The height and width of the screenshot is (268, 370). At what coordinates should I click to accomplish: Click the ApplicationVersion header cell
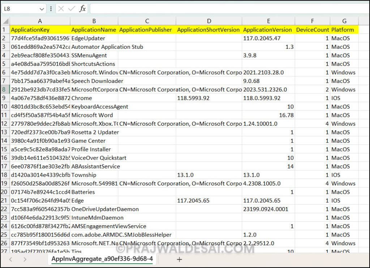(268, 30)
